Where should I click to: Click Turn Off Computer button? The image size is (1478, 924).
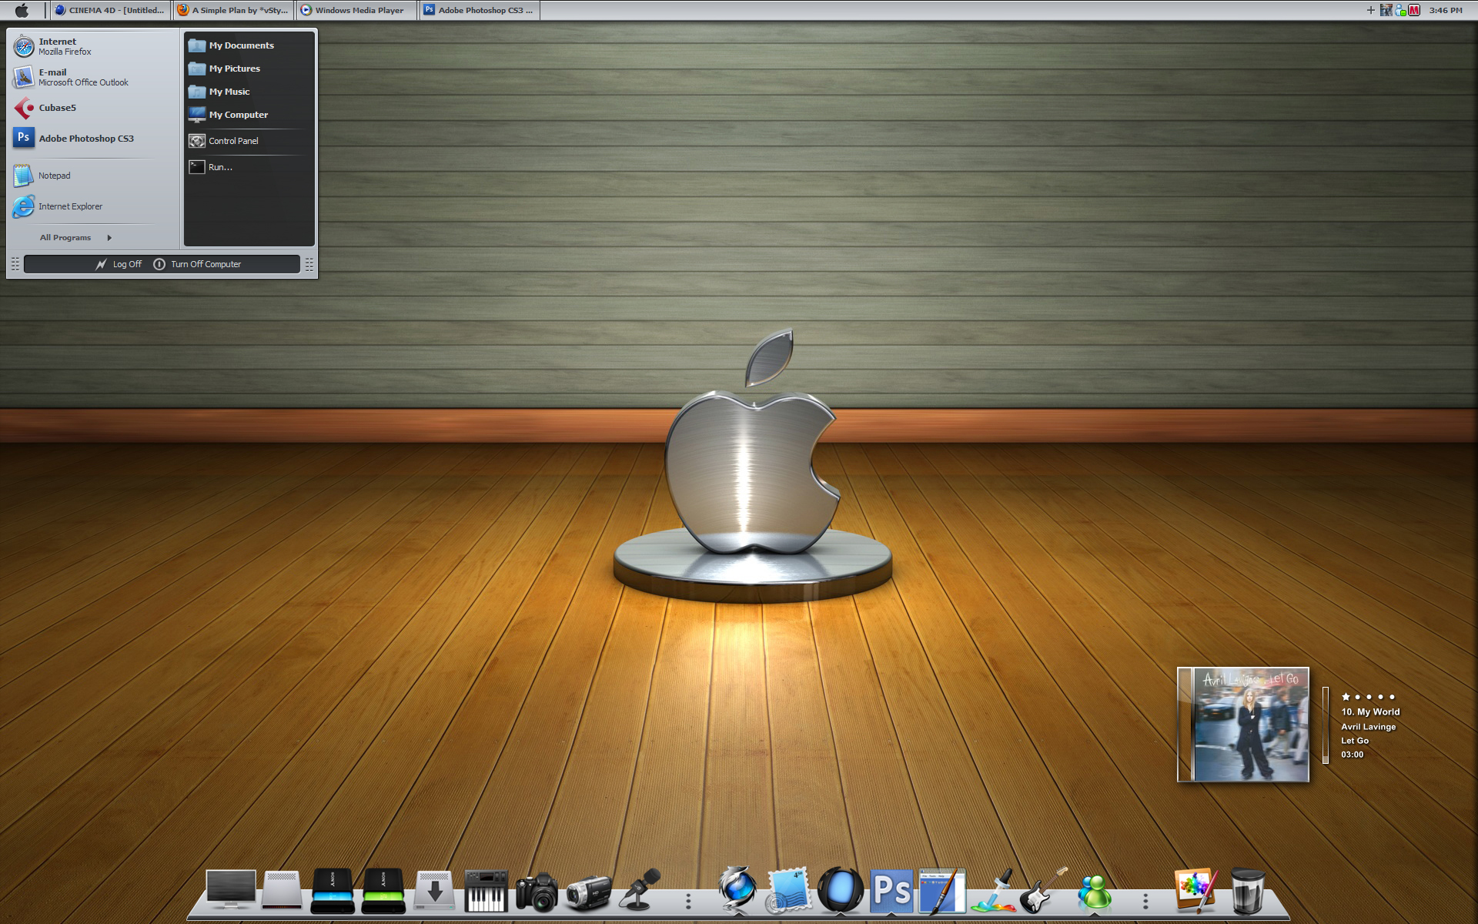(198, 264)
